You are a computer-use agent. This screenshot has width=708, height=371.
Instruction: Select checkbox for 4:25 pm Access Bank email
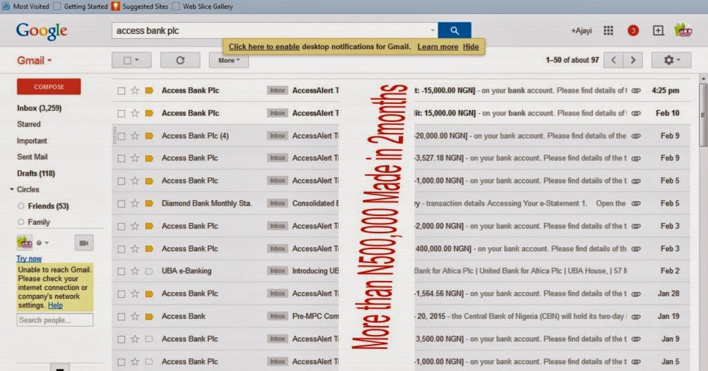pos(121,91)
